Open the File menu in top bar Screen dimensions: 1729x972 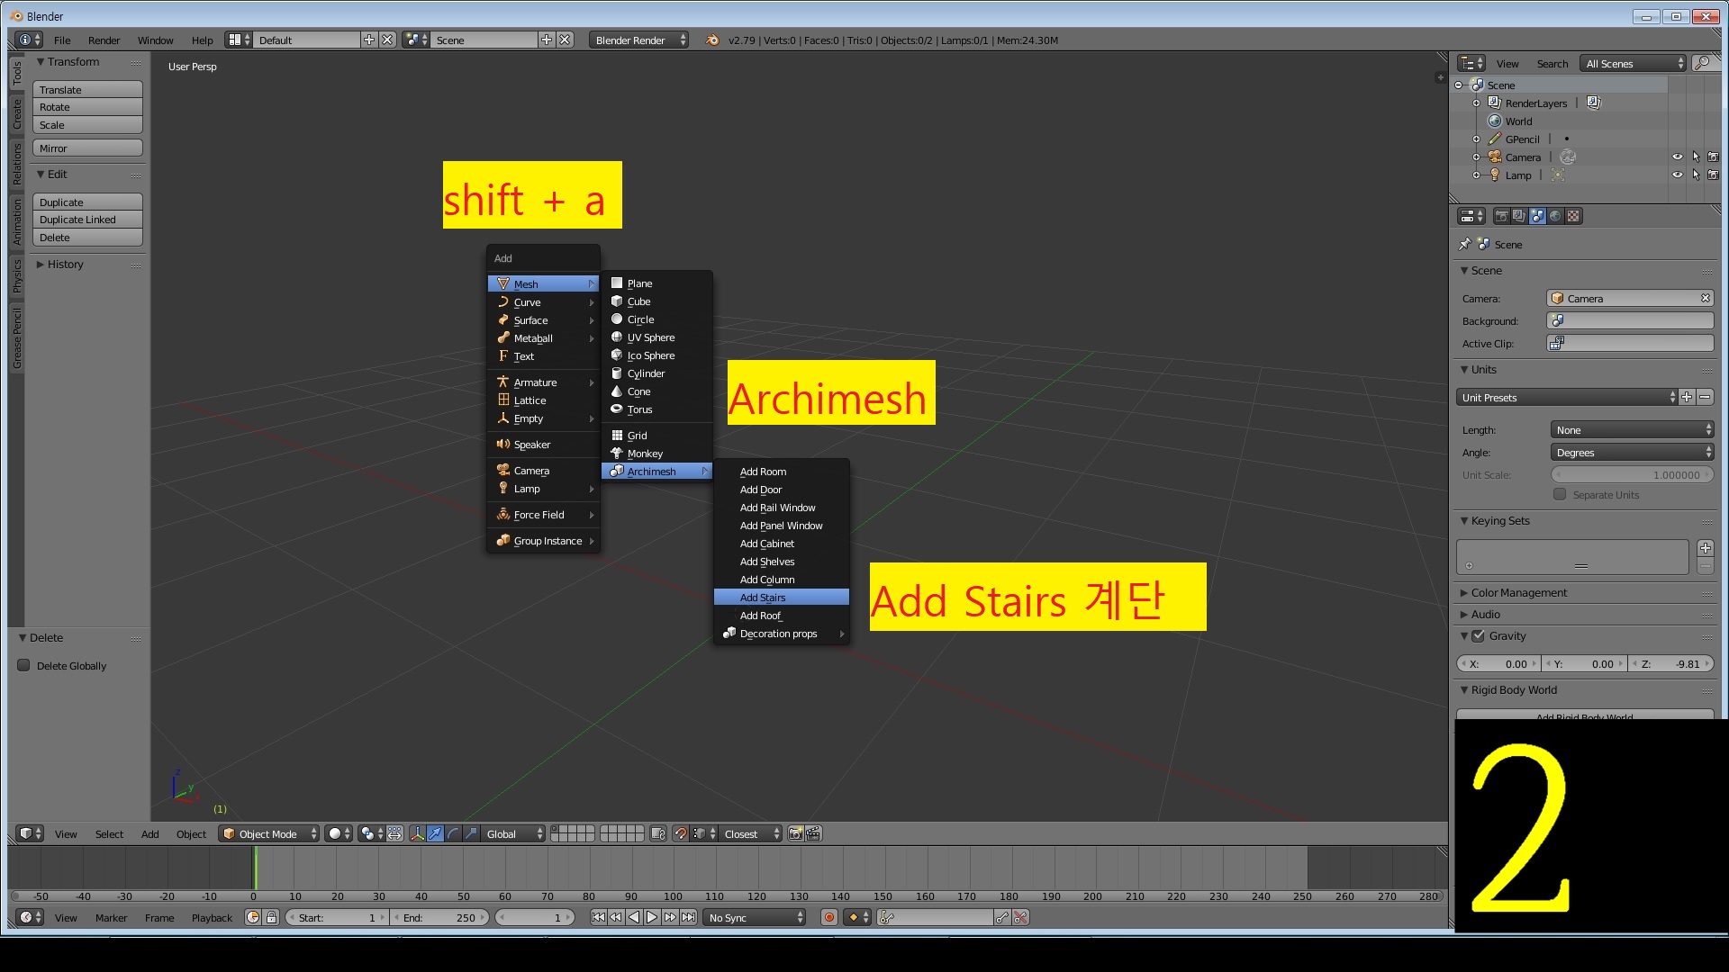(62, 40)
